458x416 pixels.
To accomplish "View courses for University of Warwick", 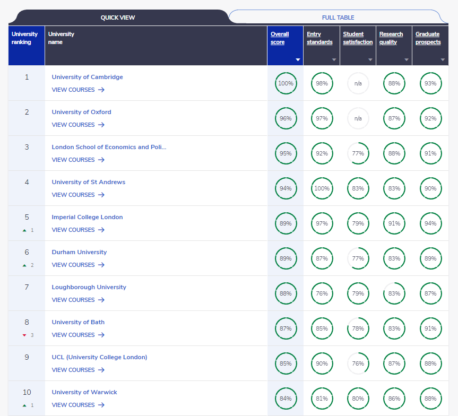I will tap(78, 405).
